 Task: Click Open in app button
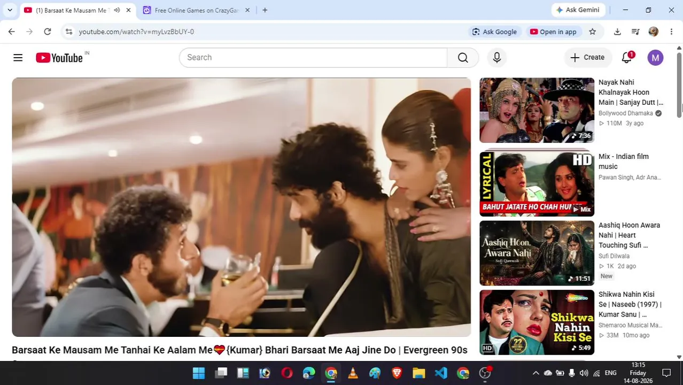pos(553,32)
